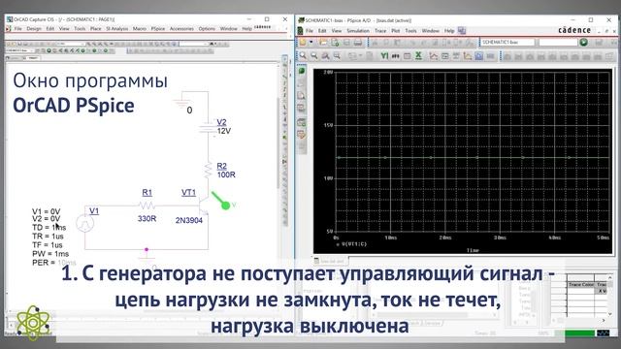This screenshot has width=621, height=349.
Task: Click the top green icon in PSpice side toolbar
Action: click(x=302, y=71)
